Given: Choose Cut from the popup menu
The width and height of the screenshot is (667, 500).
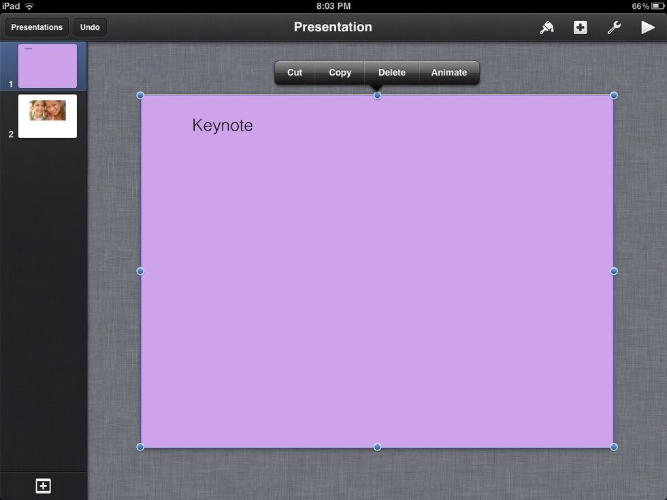Looking at the screenshot, I should tap(295, 73).
